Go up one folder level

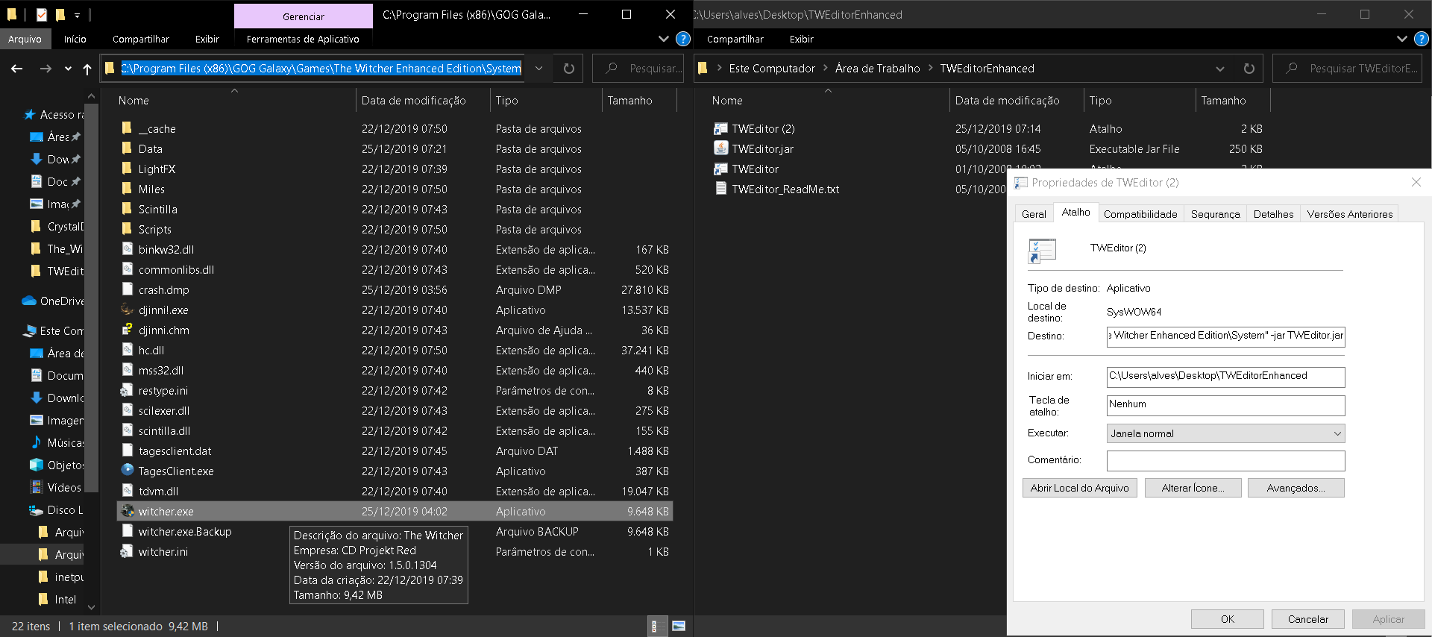87,69
